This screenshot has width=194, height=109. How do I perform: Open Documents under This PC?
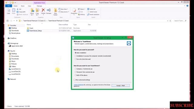pyautogui.click(x=15, y=56)
